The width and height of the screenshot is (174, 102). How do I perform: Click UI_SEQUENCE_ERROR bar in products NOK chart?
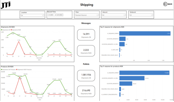144,73
